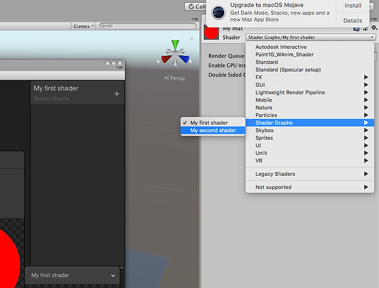Click the Scene view search field
The image size is (379, 288).
148,26
